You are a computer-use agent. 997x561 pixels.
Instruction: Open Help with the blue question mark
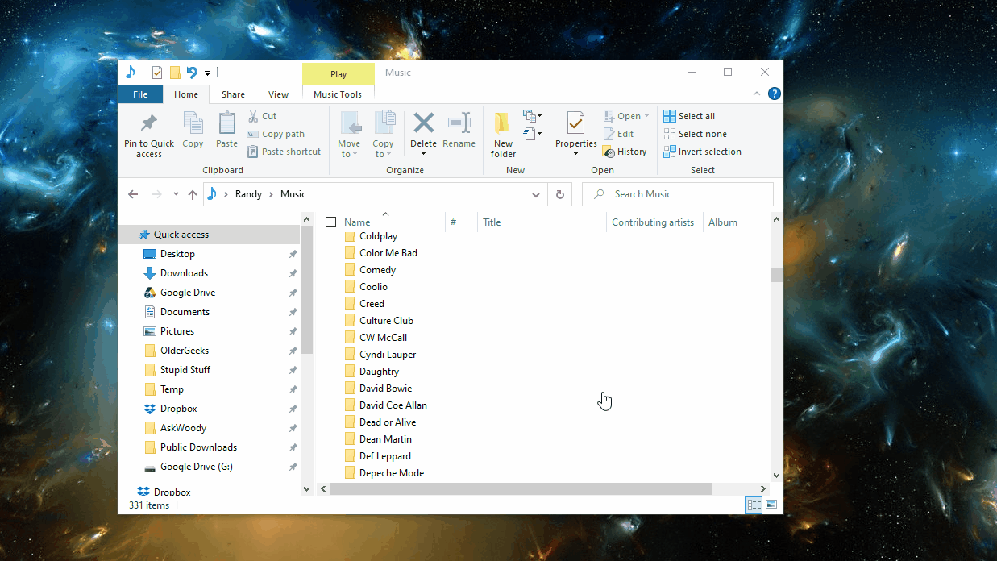point(775,93)
